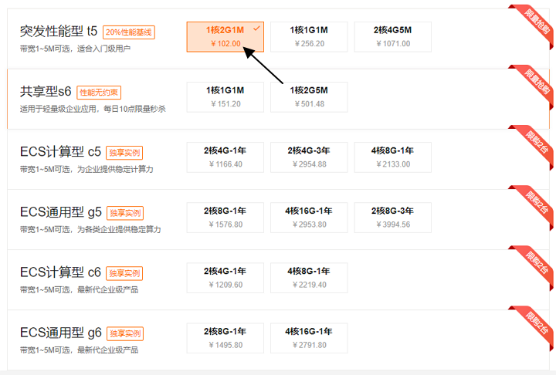
Task: Choose c5 2核4G-3年 at ¥2954.88
Action: (x=309, y=157)
